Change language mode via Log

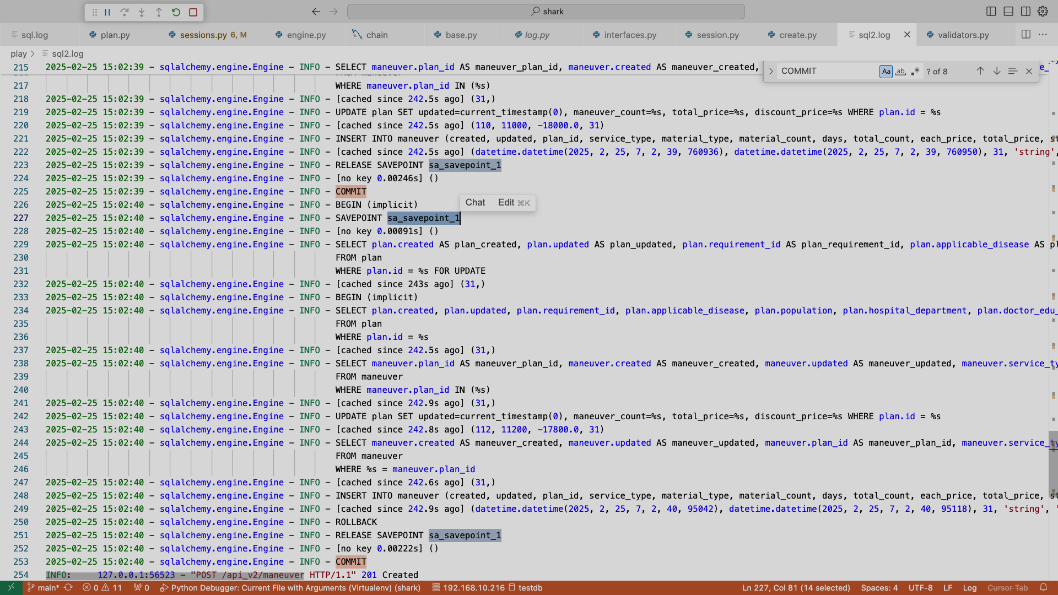(x=970, y=588)
